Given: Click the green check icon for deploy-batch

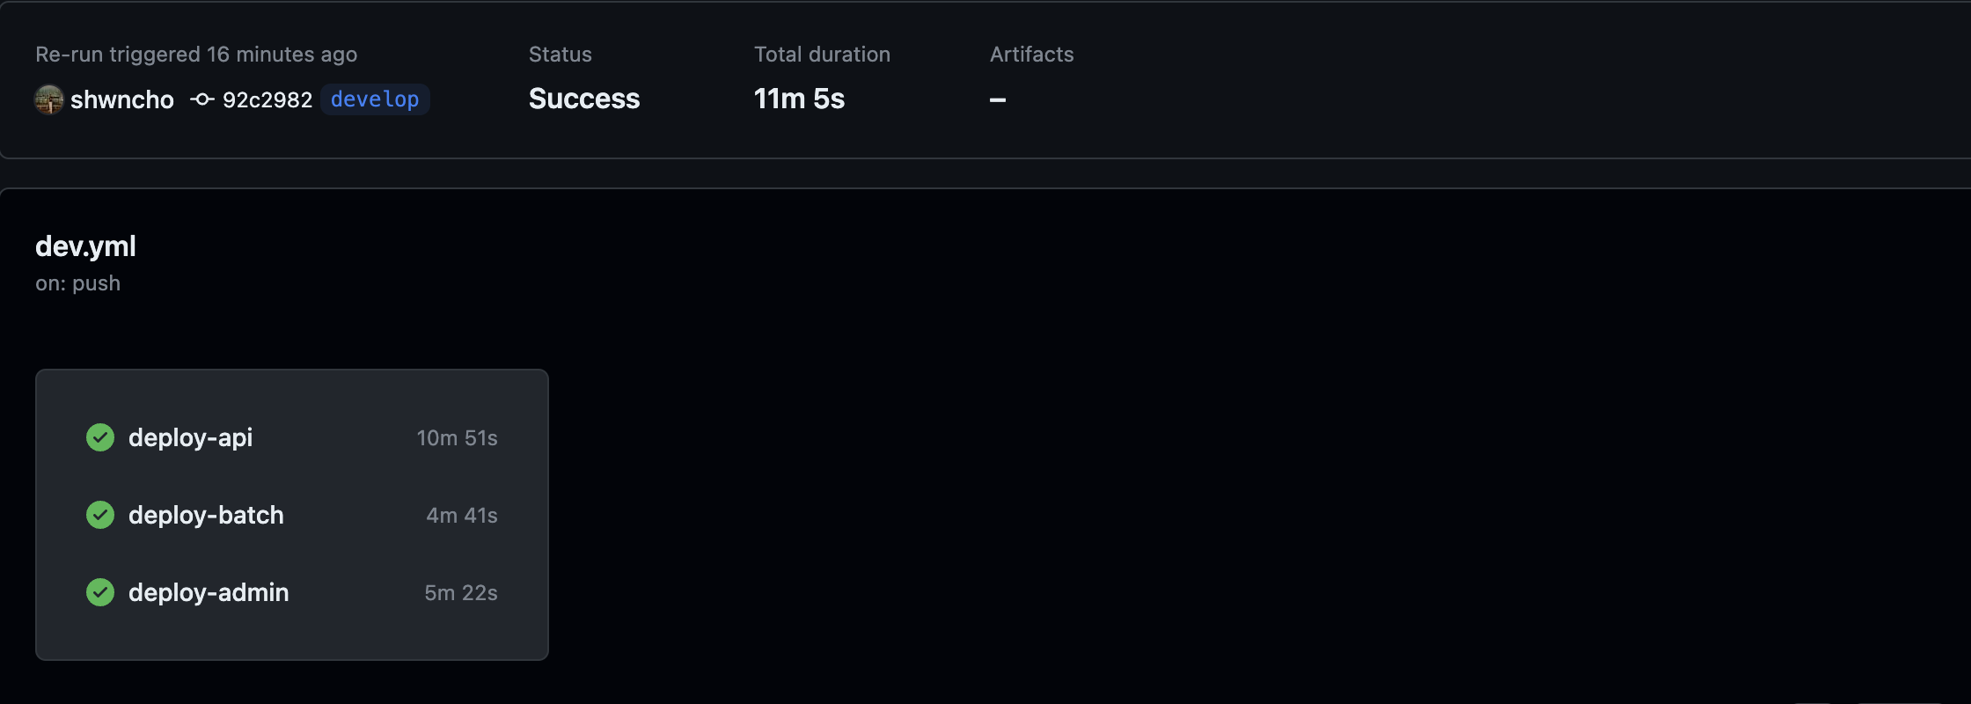Looking at the screenshot, I should [x=100, y=515].
